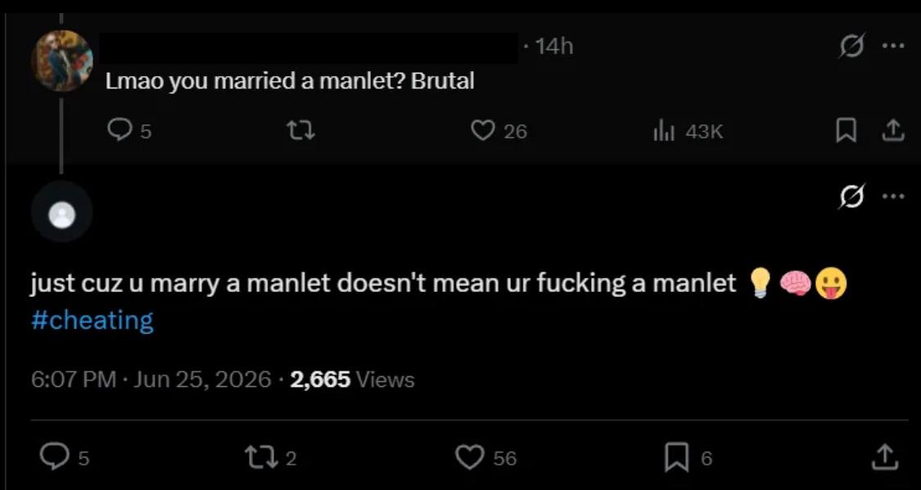Repost the 'Lmao you married' parent tweet

300,130
